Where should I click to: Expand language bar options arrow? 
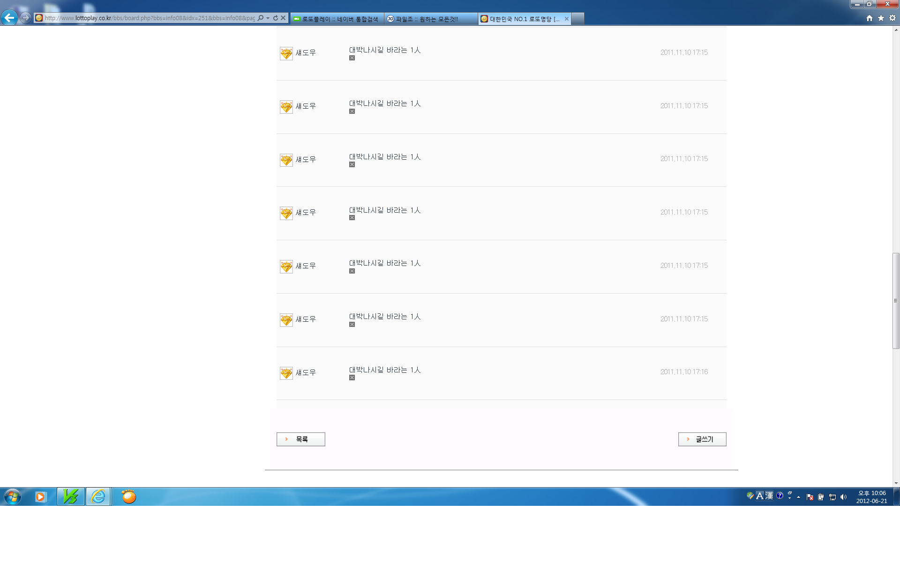789,498
